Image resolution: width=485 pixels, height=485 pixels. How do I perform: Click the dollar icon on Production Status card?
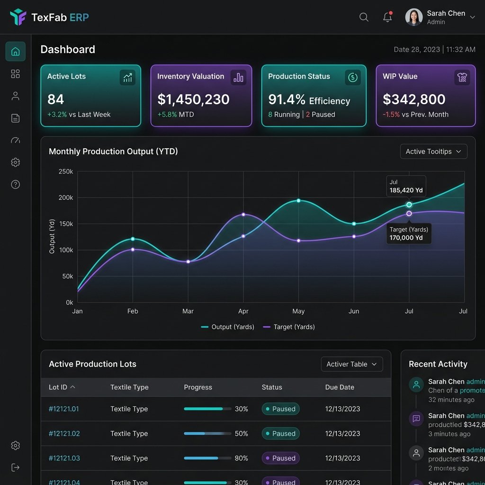[x=353, y=77]
